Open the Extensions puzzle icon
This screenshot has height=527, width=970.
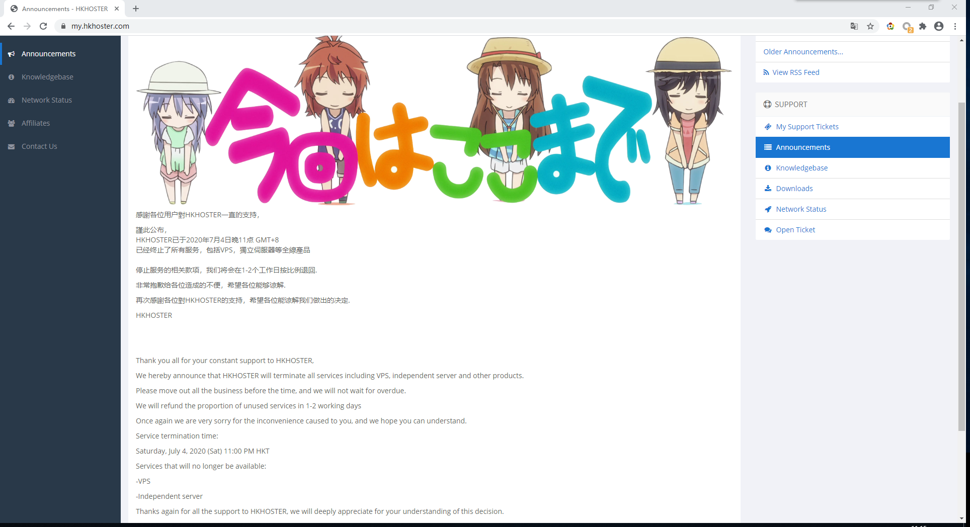(923, 26)
